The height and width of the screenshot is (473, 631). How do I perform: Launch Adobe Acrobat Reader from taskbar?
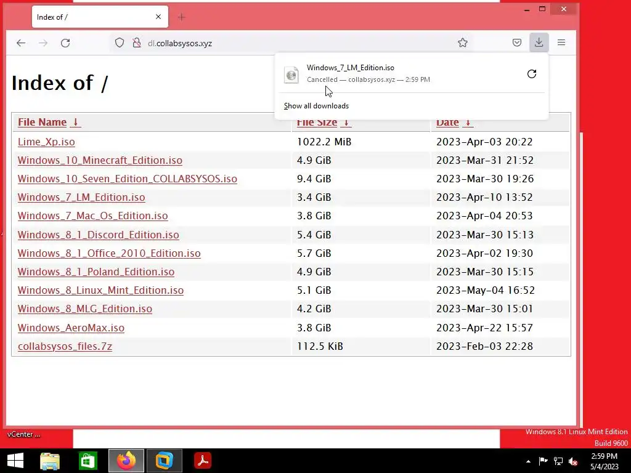point(202,461)
